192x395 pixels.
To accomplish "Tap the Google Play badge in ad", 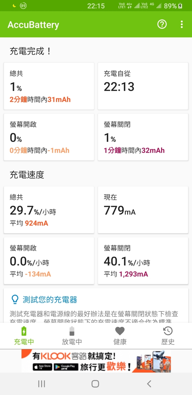I will [66, 367].
